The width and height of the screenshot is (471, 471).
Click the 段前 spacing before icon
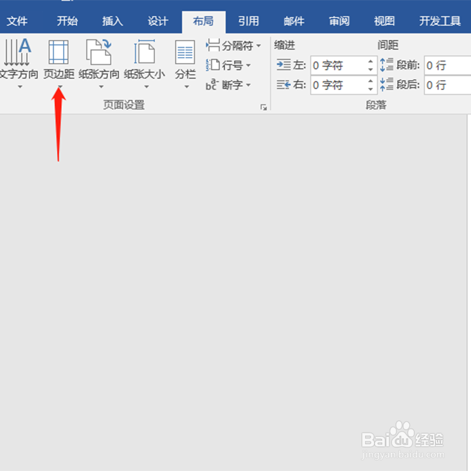[387, 65]
